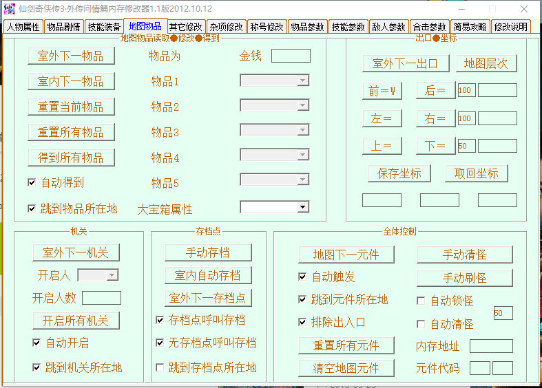The width and height of the screenshot is (542, 388).
Task: Click 室内自动存档 button
Action: pos(208,275)
